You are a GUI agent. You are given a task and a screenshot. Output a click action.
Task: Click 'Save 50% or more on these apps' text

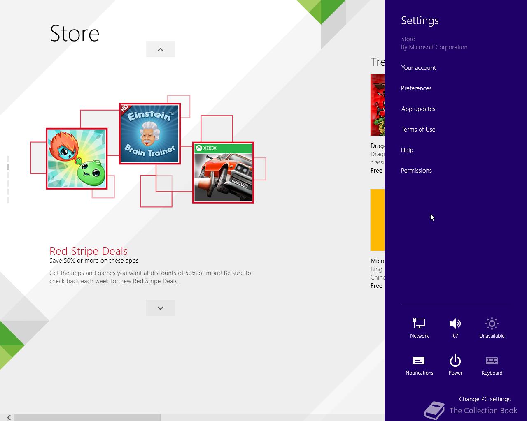[94, 261]
